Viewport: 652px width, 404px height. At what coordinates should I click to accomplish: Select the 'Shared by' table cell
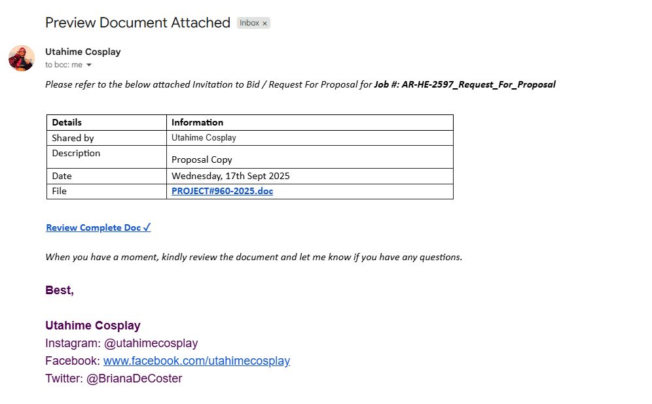pyautogui.click(x=107, y=138)
